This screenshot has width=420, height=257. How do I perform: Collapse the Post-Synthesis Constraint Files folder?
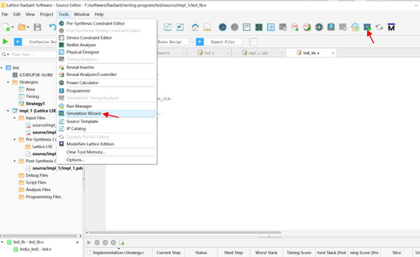coord(14,161)
